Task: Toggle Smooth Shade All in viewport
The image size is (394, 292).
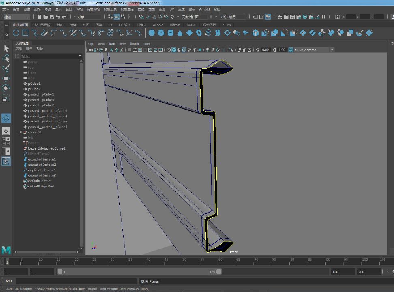Action: pyautogui.click(x=173, y=50)
